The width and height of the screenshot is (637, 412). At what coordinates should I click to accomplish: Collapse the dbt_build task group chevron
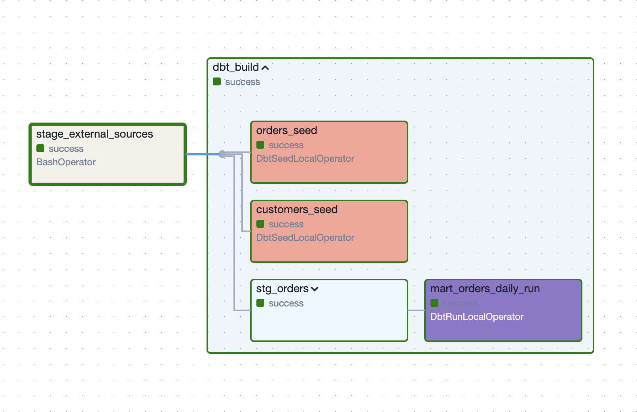[265, 68]
